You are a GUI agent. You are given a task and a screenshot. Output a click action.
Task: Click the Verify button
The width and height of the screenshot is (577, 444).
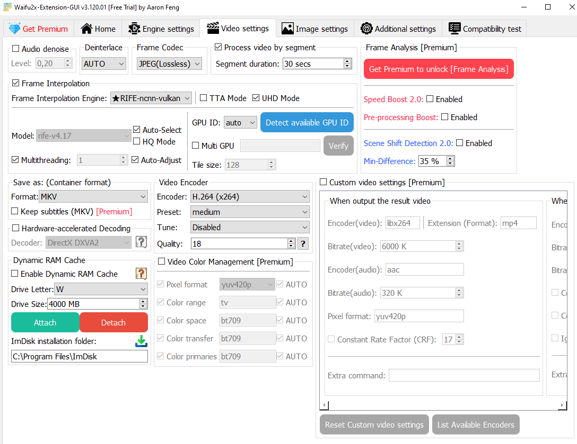pyautogui.click(x=338, y=146)
